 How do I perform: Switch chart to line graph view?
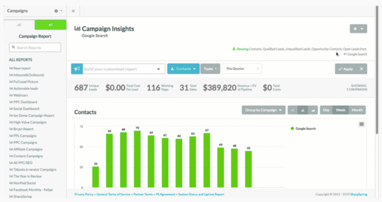[x=292, y=110]
